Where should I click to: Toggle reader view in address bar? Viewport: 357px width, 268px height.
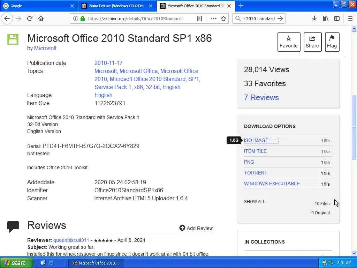pos(199,18)
